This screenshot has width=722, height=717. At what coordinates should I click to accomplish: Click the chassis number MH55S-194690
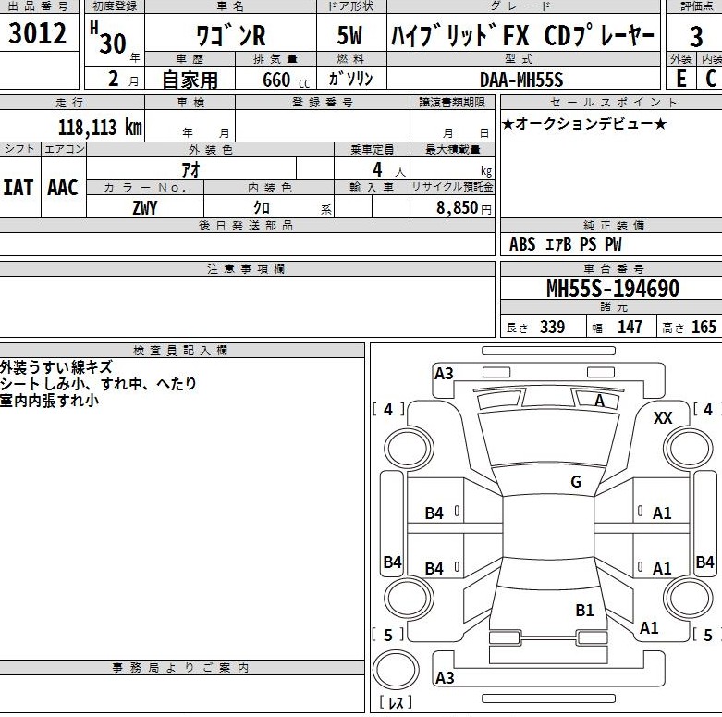[x=612, y=289]
